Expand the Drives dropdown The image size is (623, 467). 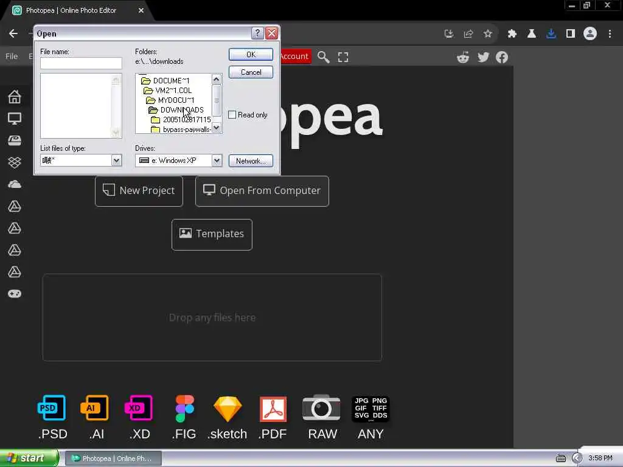click(x=217, y=161)
